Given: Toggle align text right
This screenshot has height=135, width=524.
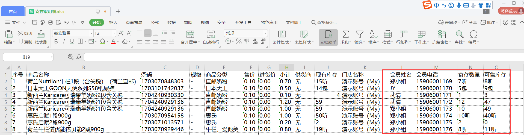Looking at the screenshot, I should tap(156, 41).
